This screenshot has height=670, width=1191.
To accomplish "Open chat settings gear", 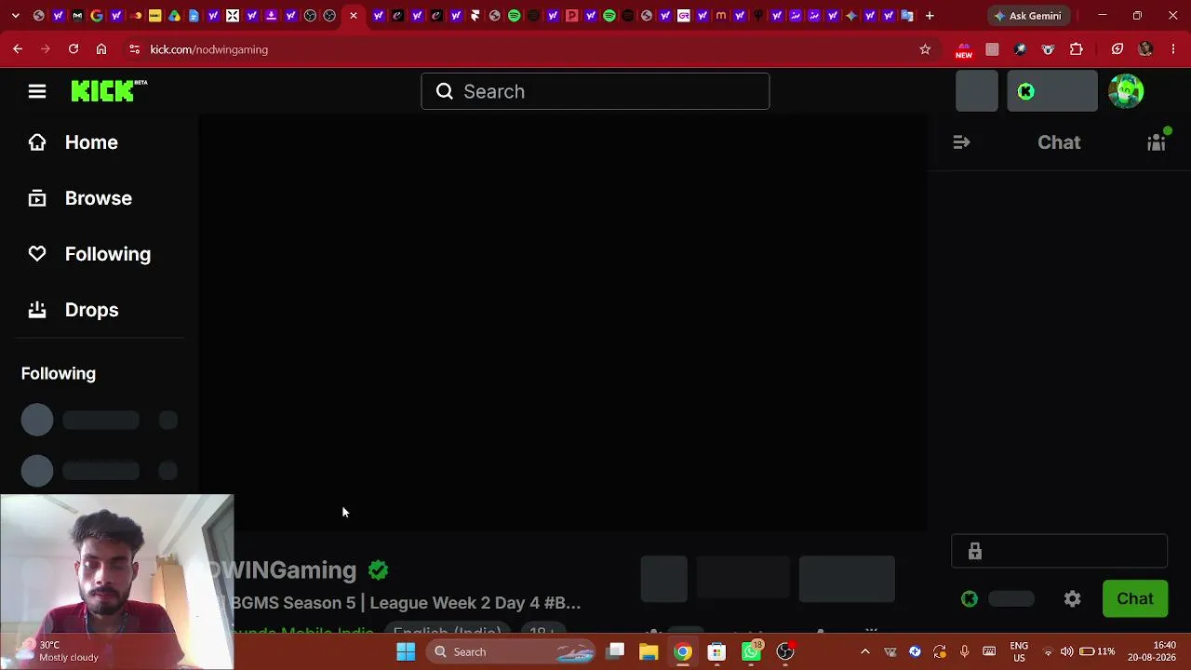I will pyautogui.click(x=1073, y=599).
